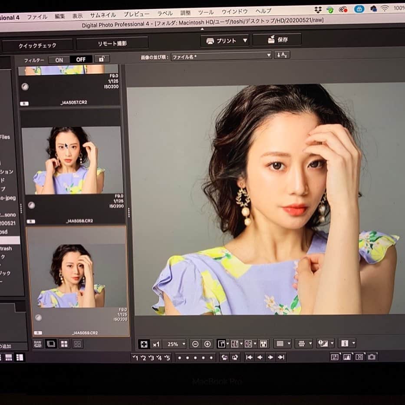Open the sort order dropdown ファイル名
Viewport: 405px width, 405px height.
pyautogui.click(x=221, y=56)
